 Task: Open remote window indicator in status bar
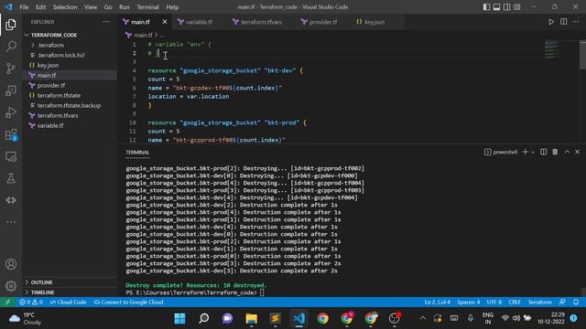click(7, 302)
